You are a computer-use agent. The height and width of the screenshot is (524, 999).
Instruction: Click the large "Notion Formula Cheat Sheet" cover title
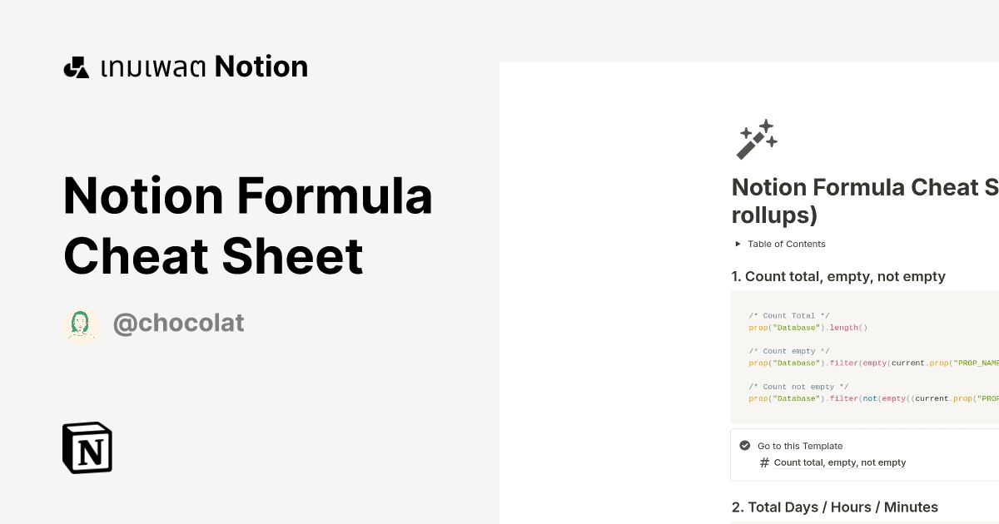(x=248, y=225)
